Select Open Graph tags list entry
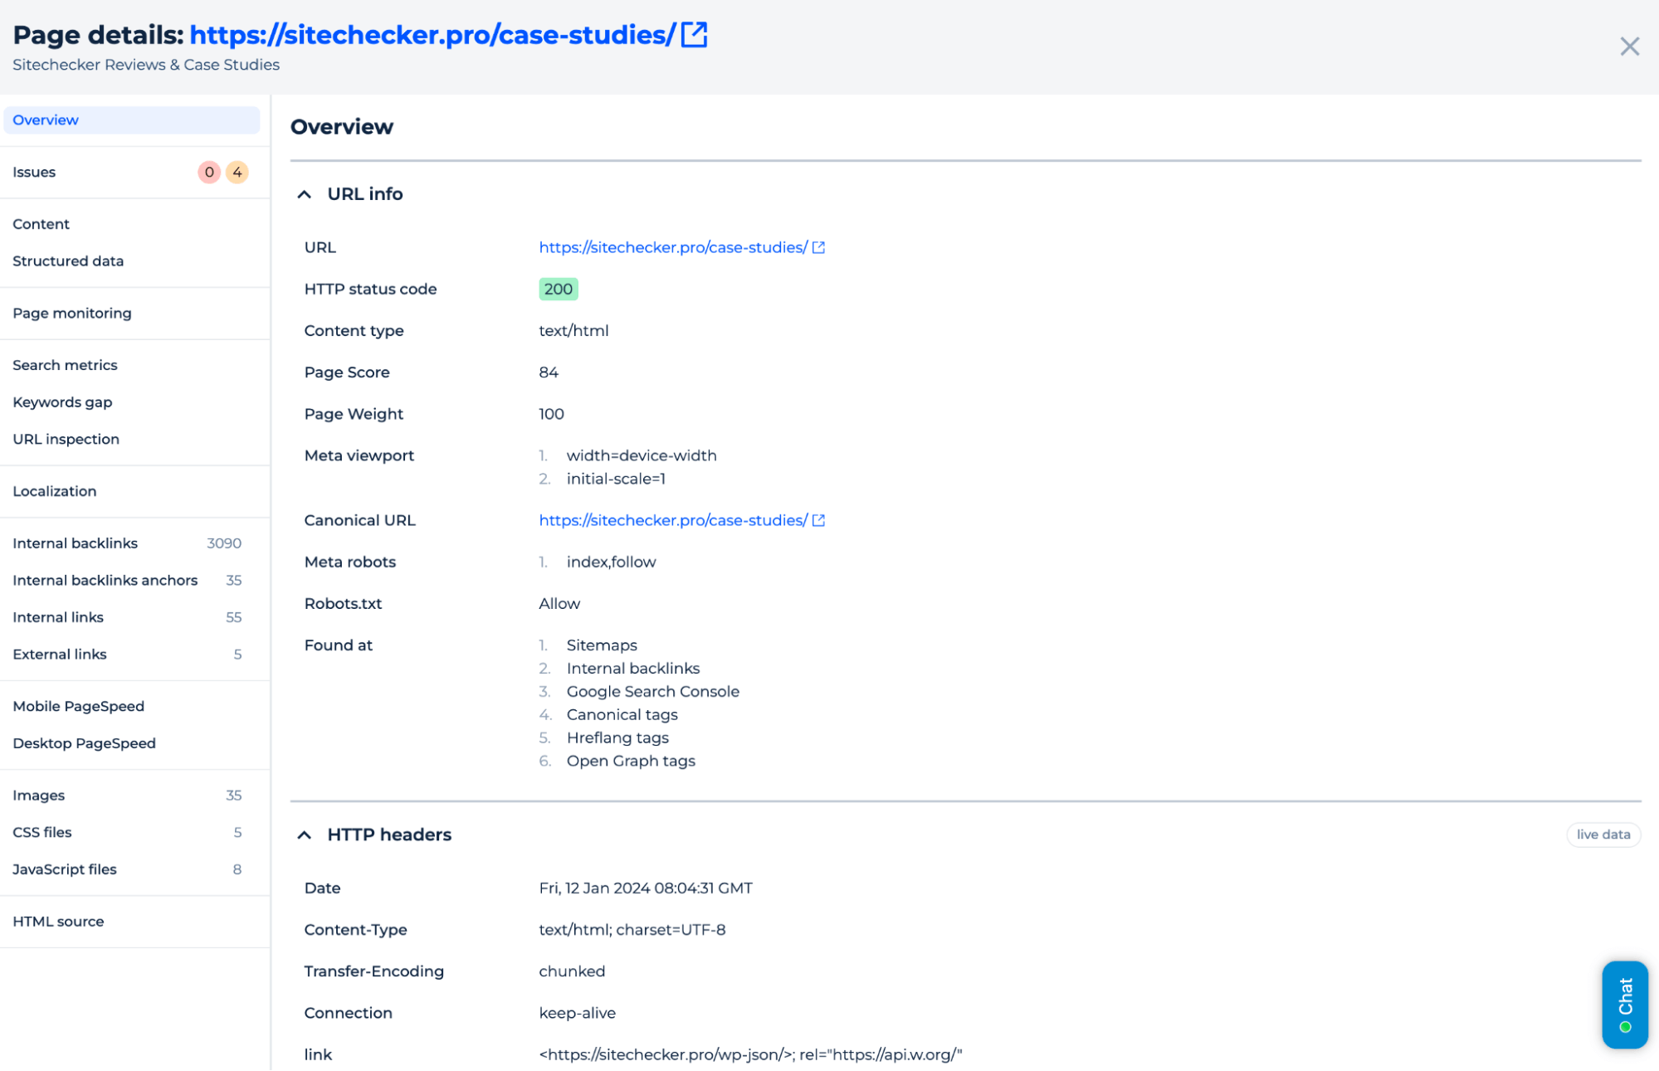 coord(631,762)
